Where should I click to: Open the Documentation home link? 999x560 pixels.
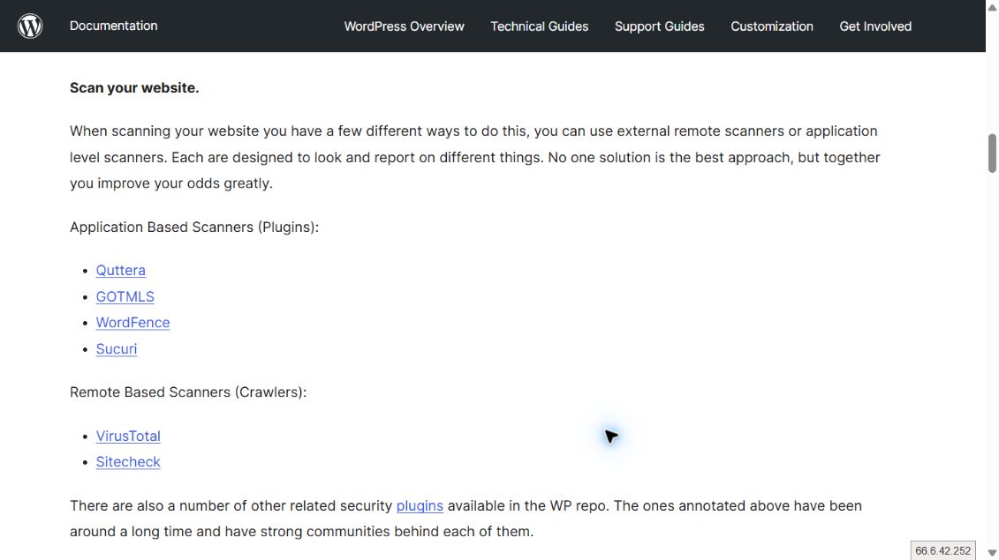click(x=113, y=26)
